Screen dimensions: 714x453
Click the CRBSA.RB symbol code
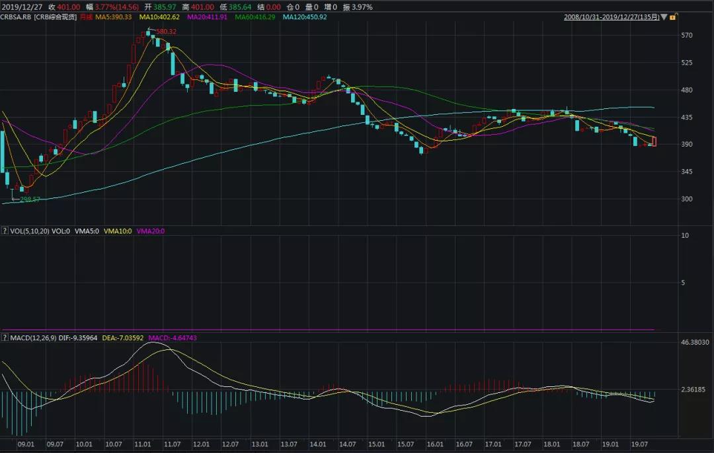(16, 17)
